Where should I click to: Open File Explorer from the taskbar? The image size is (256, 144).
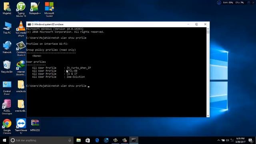78,140
